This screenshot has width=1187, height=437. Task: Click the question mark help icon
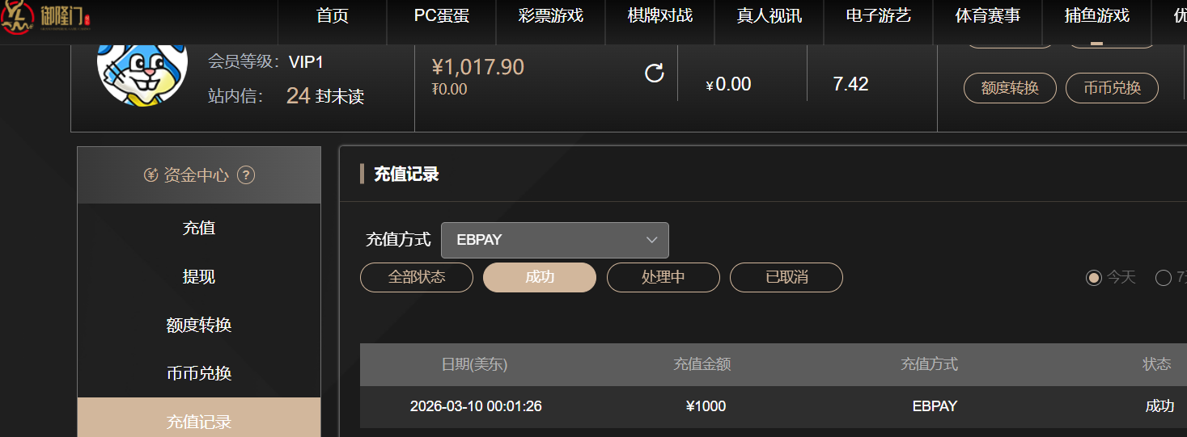246,175
